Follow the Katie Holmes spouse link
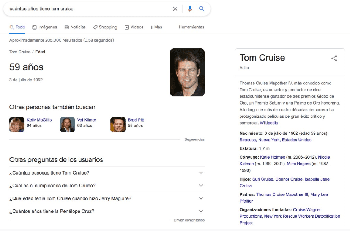Screen dimensions: 350x231 (273, 157)
